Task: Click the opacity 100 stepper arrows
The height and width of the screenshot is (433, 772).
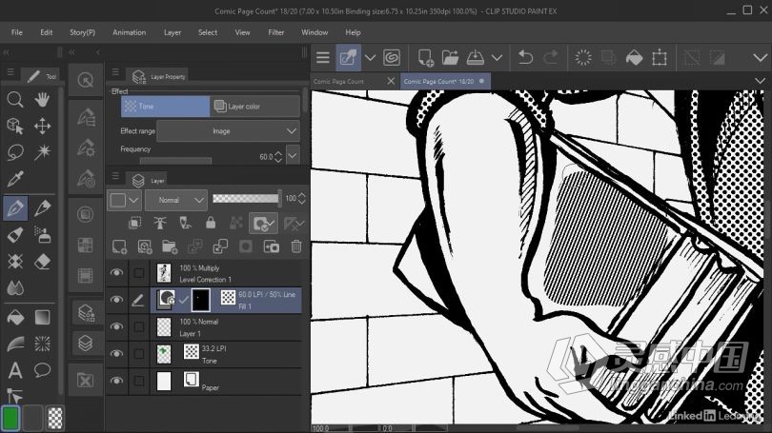Action: (302, 199)
